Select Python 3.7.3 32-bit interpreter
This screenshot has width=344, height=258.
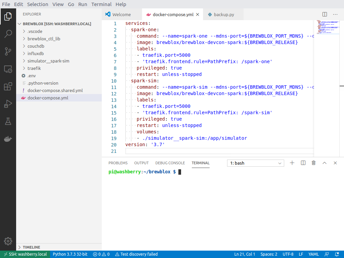click(70, 254)
